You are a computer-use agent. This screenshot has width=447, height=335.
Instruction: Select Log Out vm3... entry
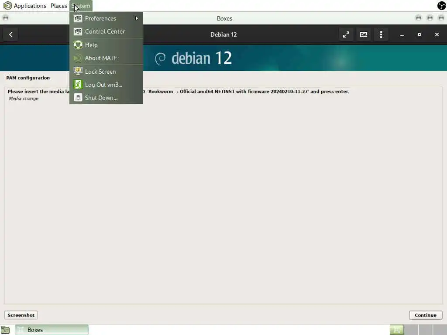point(106,85)
